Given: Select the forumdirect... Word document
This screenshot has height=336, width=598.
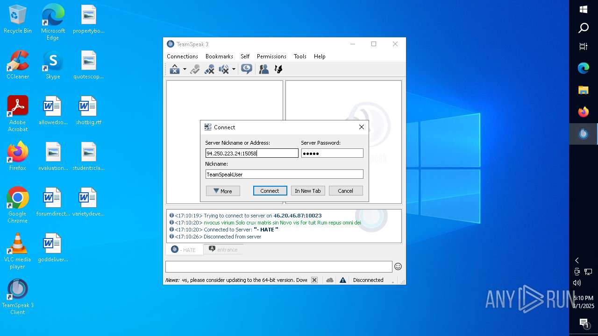Looking at the screenshot, I should pyautogui.click(x=53, y=202).
